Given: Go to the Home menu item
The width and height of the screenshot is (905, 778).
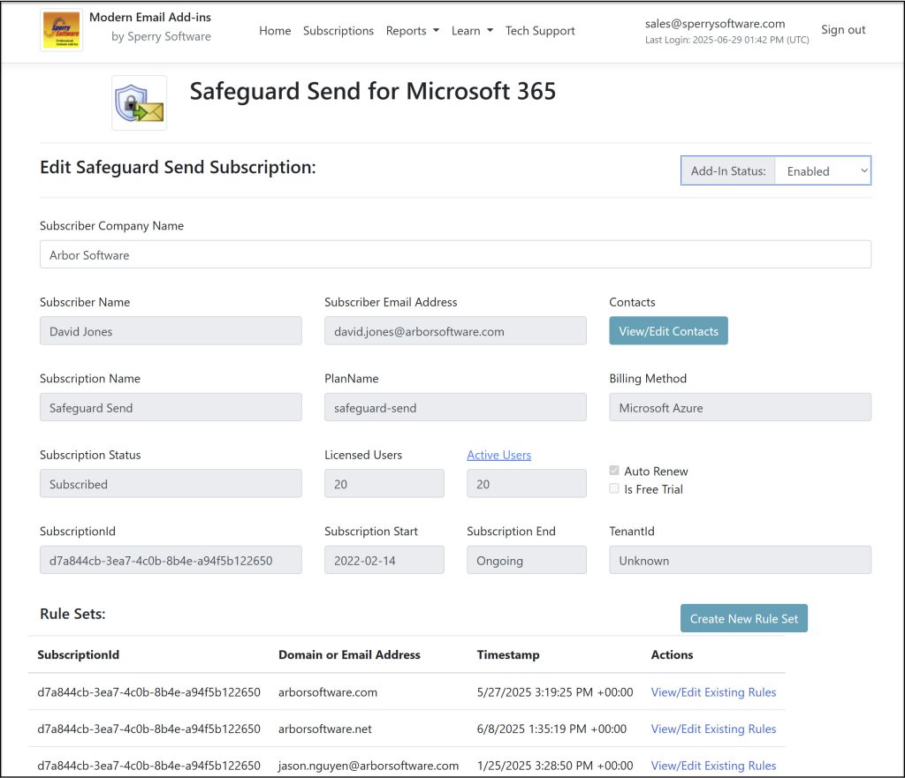Looking at the screenshot, I should pos(275,30).
